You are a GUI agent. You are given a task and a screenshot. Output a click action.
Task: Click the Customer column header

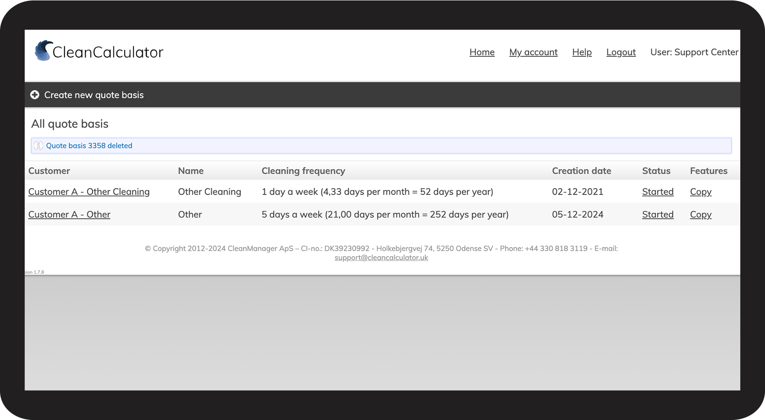(x=49, y=171)
